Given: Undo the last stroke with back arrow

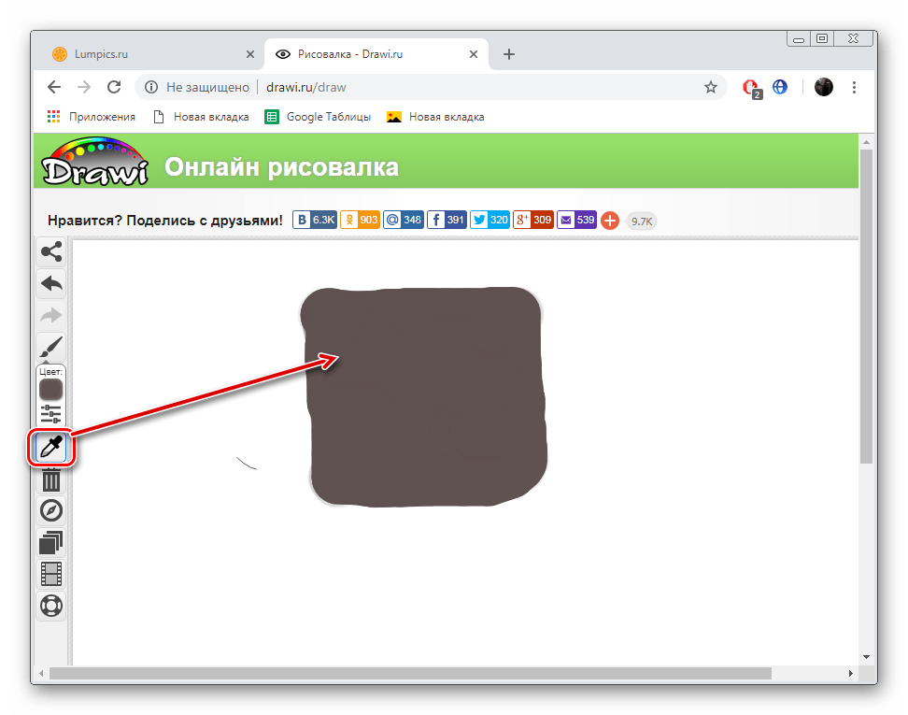Looking at the screenshot, I should (x=51, y=282).
